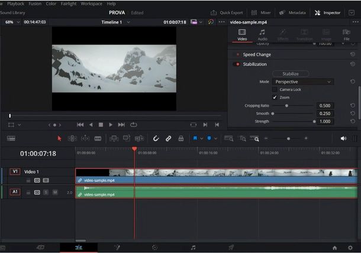361x253 pixels.
Task: Stop playback
Action: (101, 125)
